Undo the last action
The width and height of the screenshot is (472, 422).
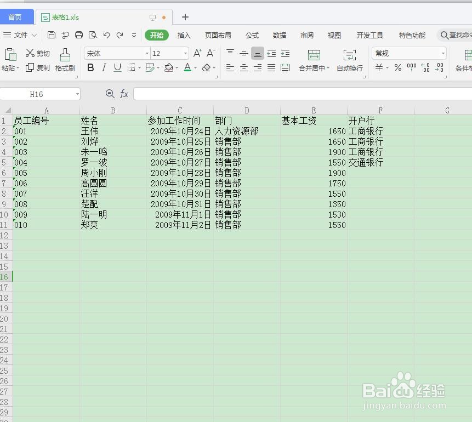106,35
